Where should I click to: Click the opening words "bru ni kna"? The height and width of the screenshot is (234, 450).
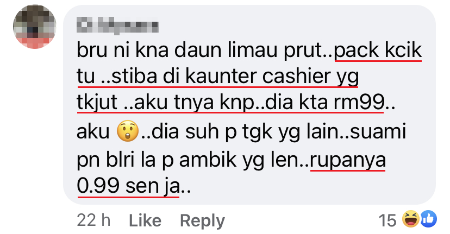tap(122, 50)
